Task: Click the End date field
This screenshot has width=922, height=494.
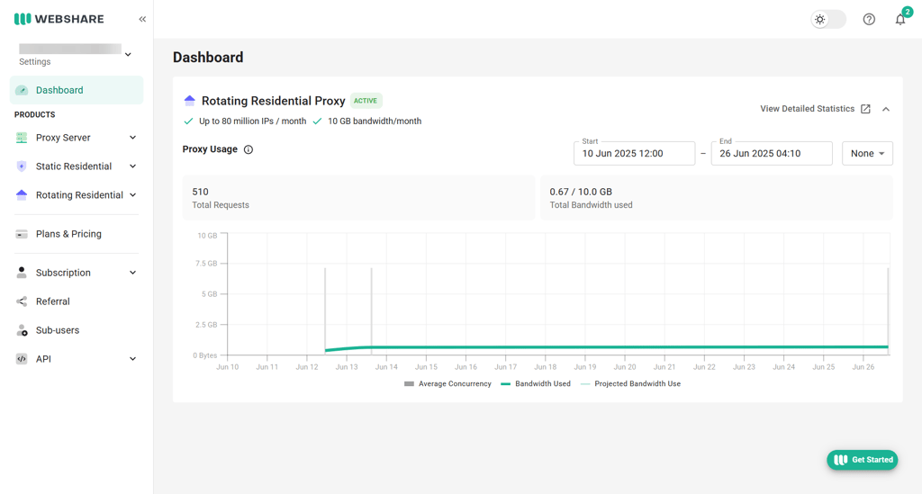Action: pos(772,153)
